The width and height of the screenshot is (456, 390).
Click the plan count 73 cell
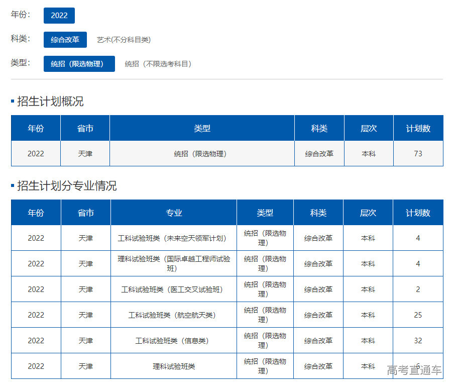(418, 154)
